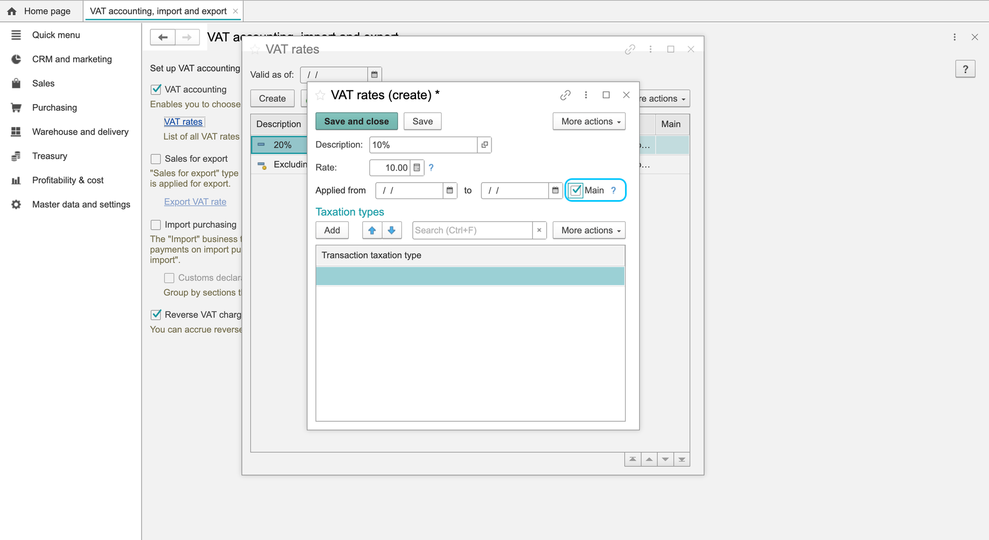Image resolution: width=989 pixels, height=540 pixels.
Task: Move taxation type up with blue arrow
Action: 372,230
